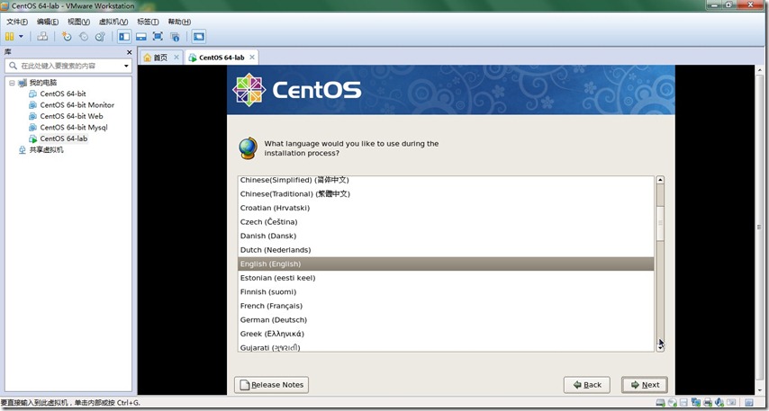Click the Back button
Image resolution: width=769 pixels, height=411 pixels.
pyautogui.click(x=586, y=385)
